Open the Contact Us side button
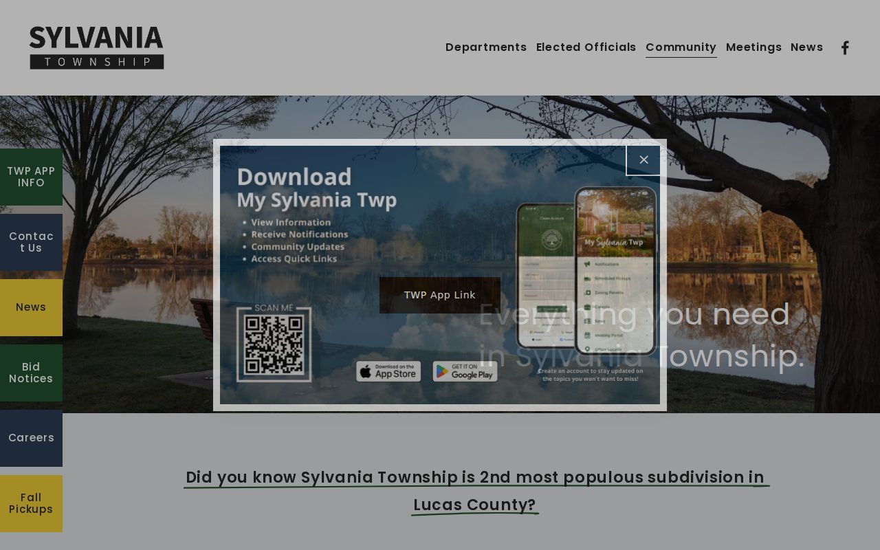Screen dimensions: 880x550 click(31, 242)
